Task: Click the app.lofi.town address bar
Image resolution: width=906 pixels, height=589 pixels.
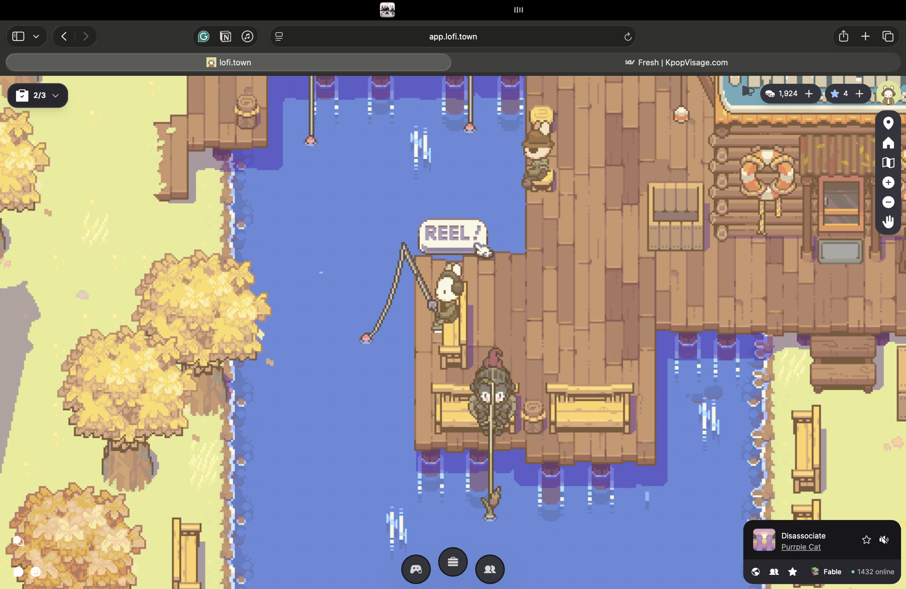Action: pyautogui.click(x=453, y=36)
